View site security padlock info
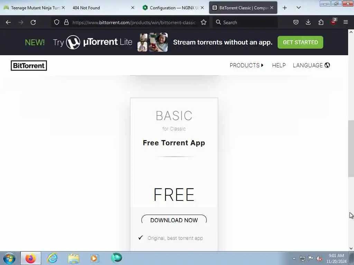Image resolution: width=354 pixels, height=265 pixels. pos(66,22)
